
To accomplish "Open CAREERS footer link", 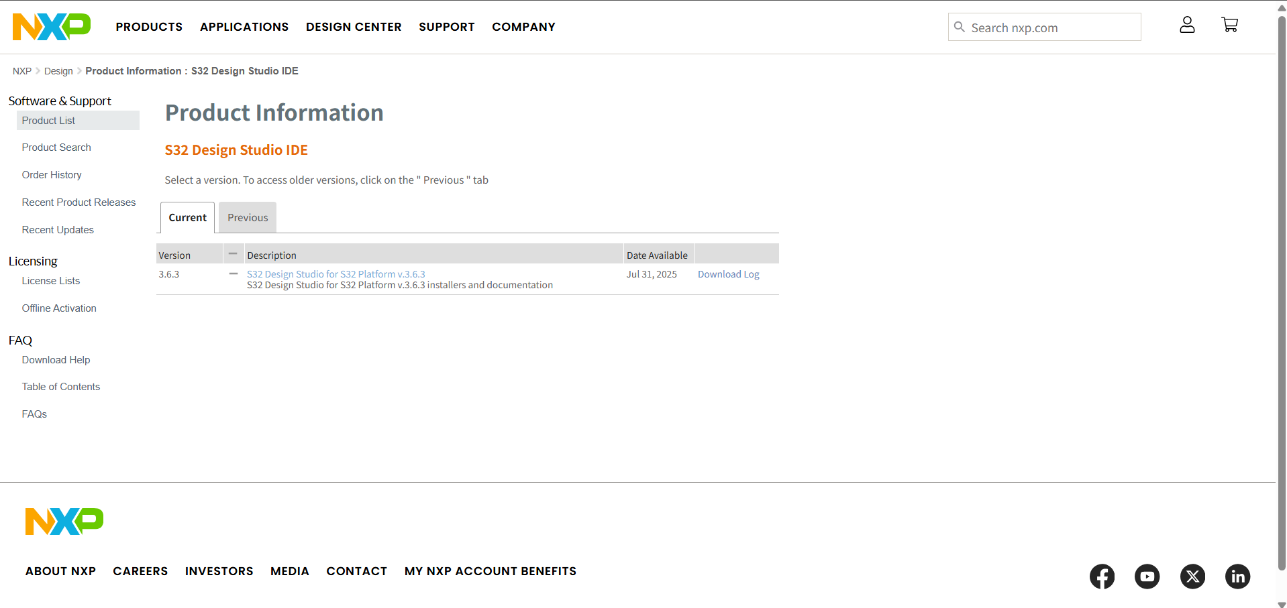I will [140, 571].
